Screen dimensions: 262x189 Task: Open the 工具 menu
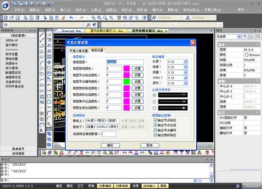(96, 10)
